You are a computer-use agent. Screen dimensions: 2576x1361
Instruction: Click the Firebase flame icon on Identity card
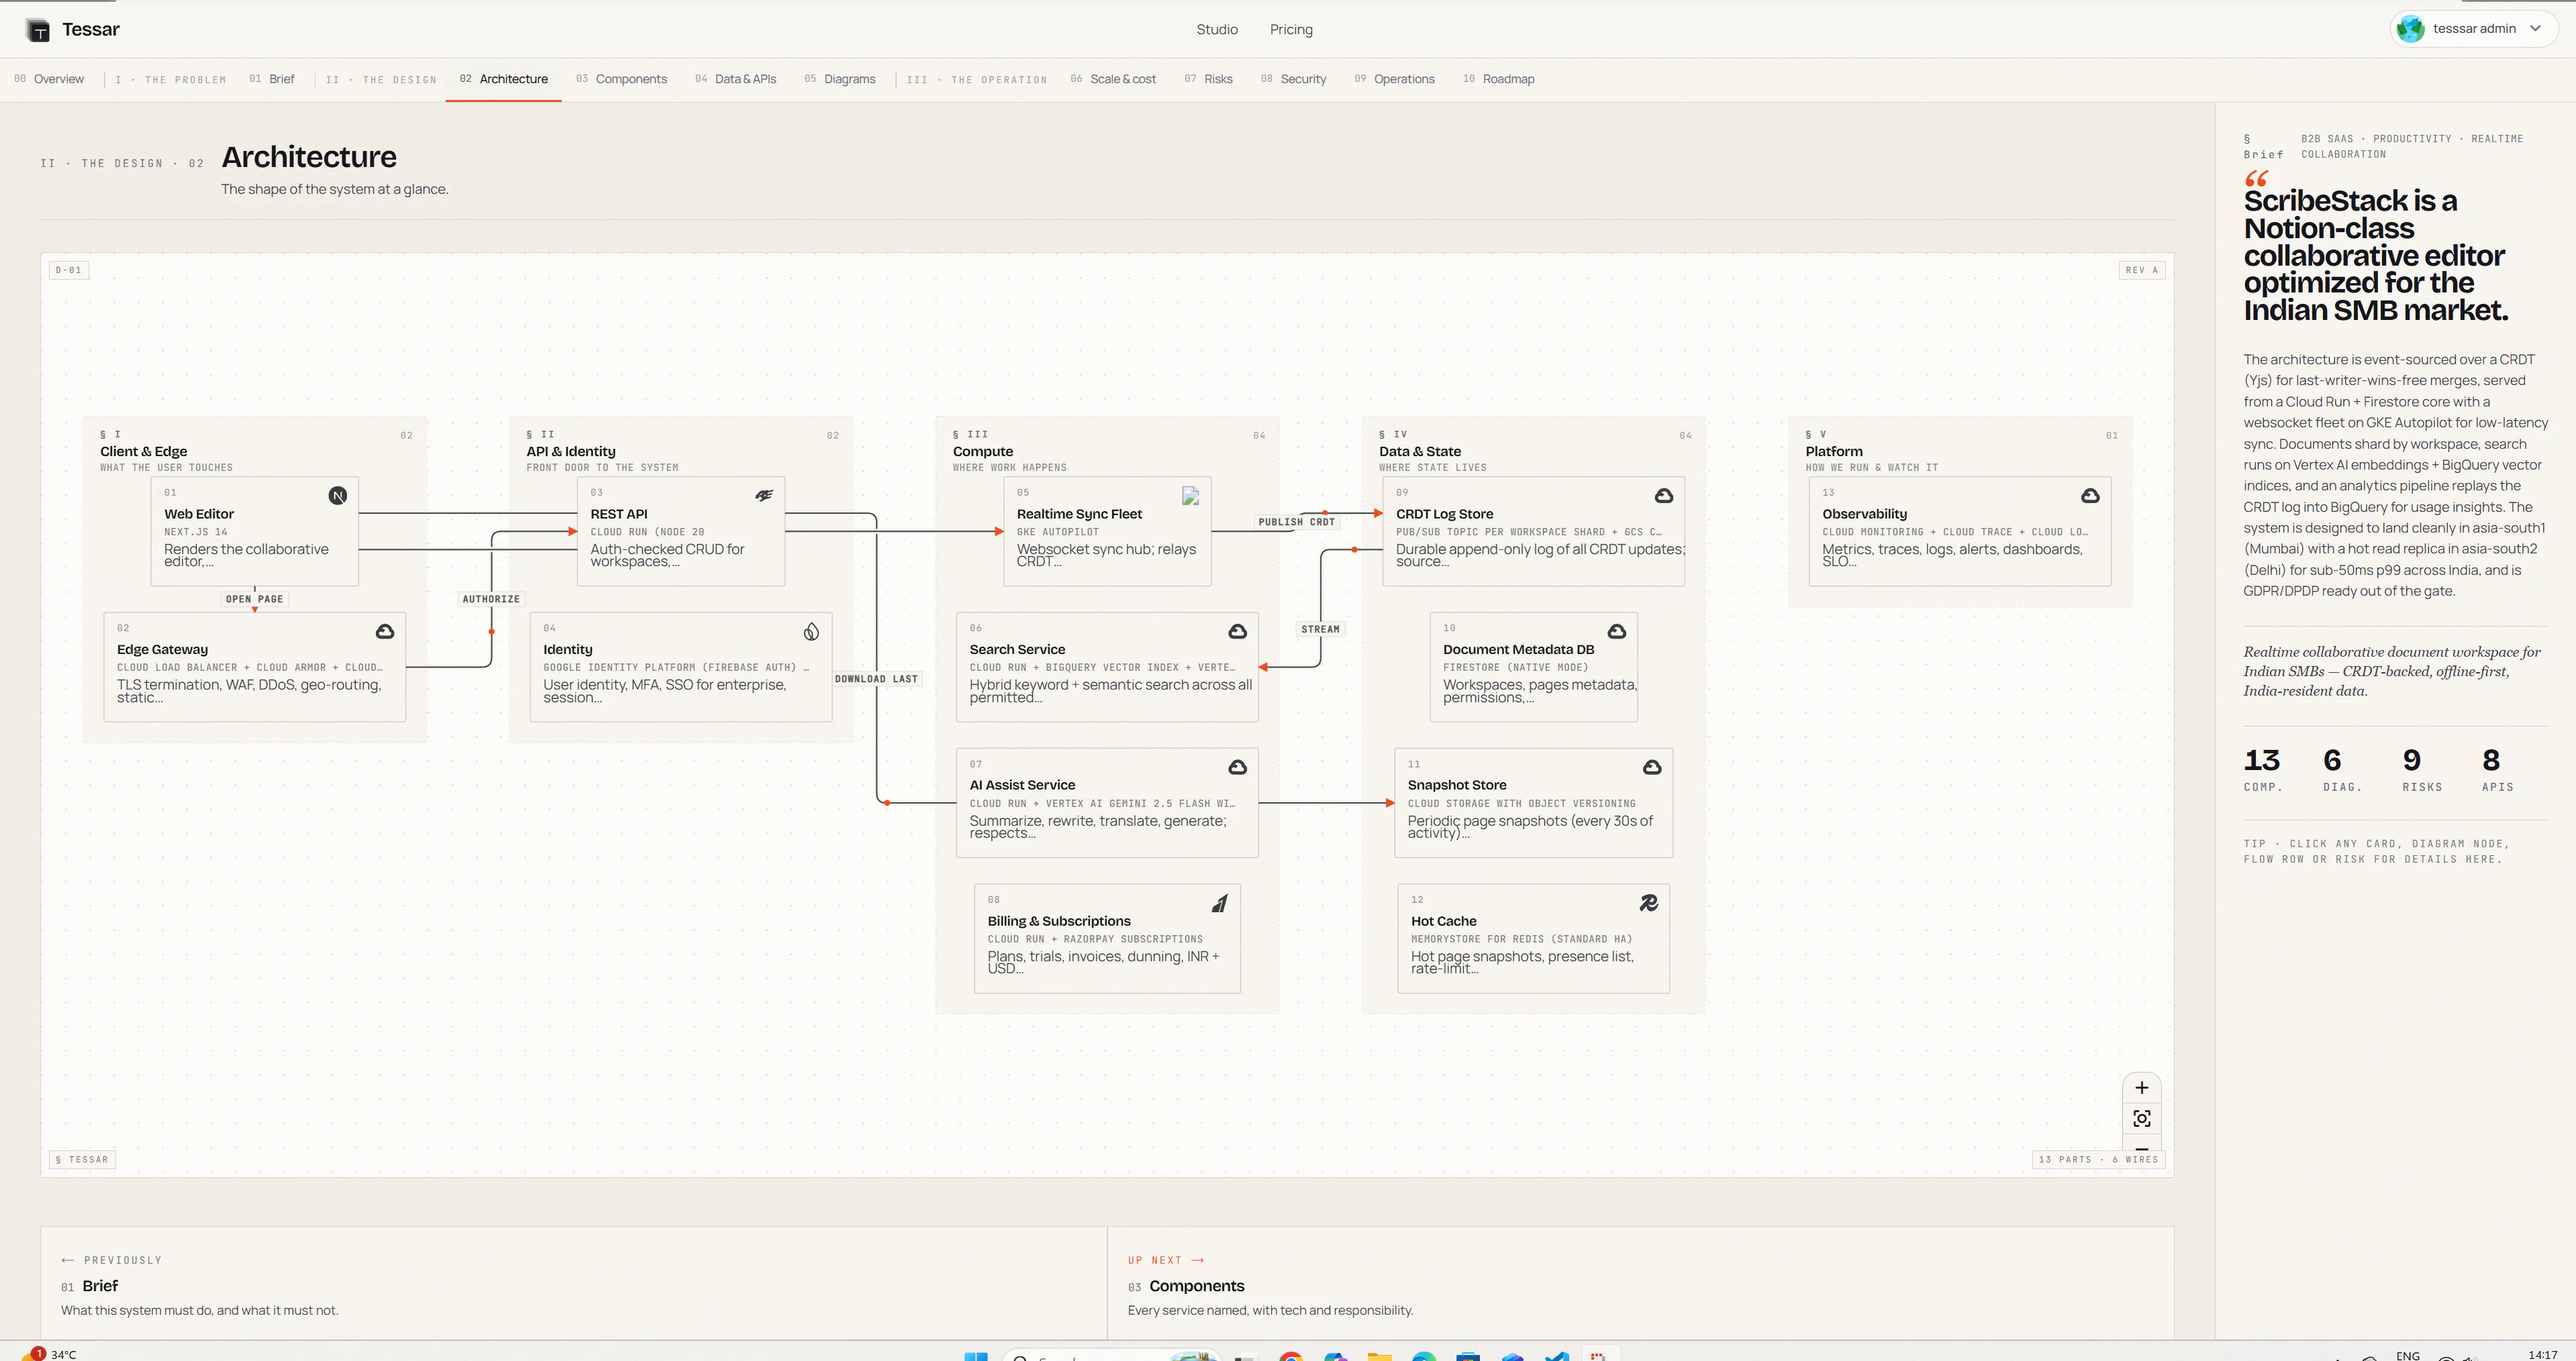(811, 632)
